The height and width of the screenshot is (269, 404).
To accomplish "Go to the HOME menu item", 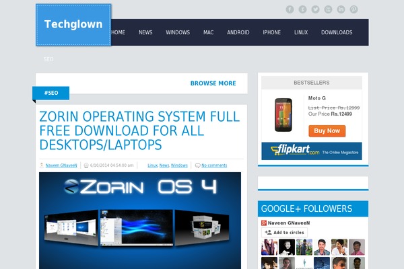I will tap(119, 32).
